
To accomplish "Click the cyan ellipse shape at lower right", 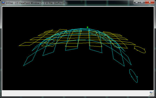I will [133, 76].
